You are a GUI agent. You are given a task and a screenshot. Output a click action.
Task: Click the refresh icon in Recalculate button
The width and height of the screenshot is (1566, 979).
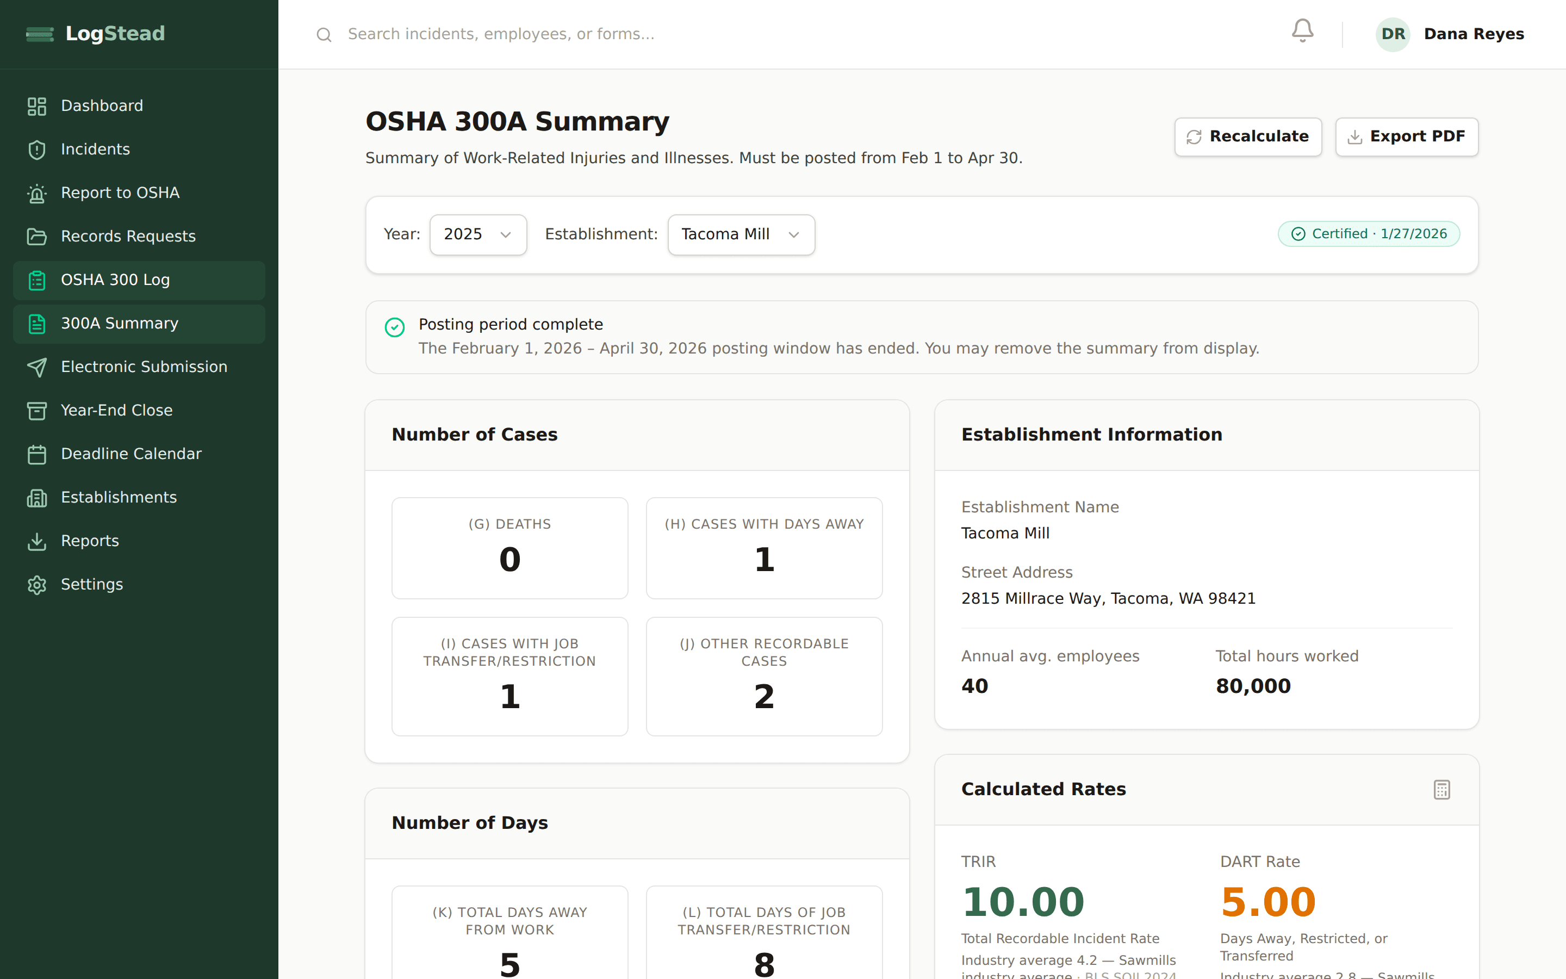tap(1194, 137)
